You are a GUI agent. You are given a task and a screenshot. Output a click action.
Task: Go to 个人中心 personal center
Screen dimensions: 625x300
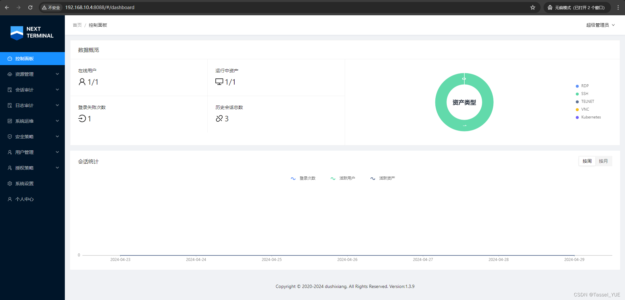(24, 199)
